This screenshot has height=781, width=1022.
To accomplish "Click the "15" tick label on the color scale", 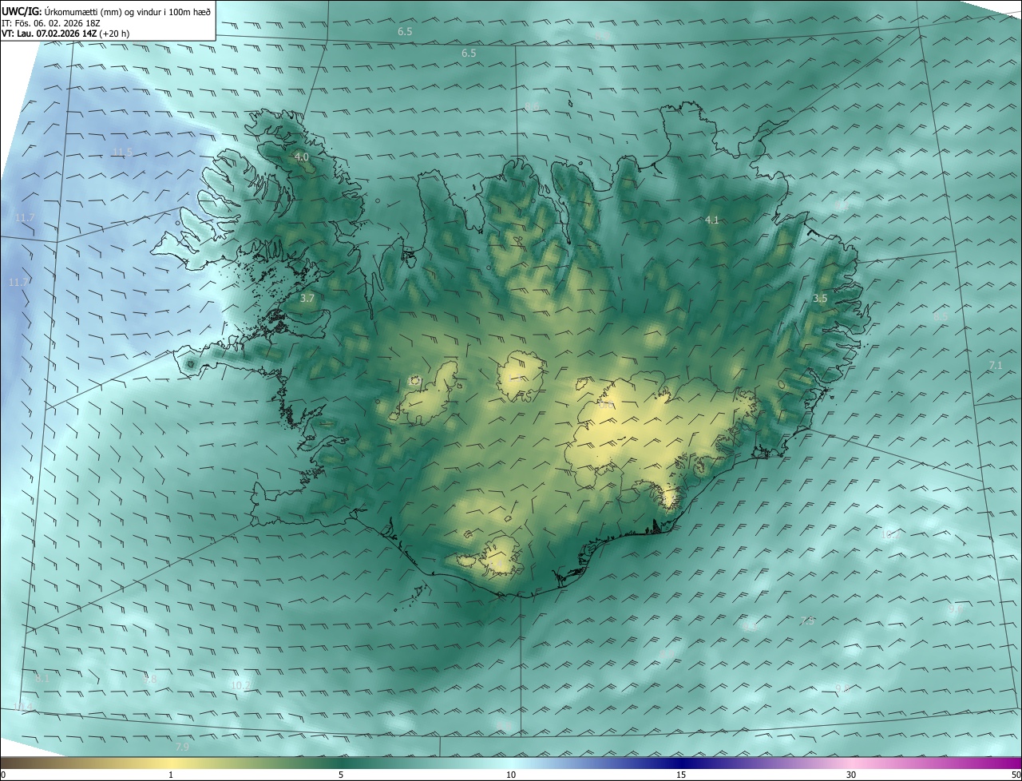I will (x=681, y=775).
